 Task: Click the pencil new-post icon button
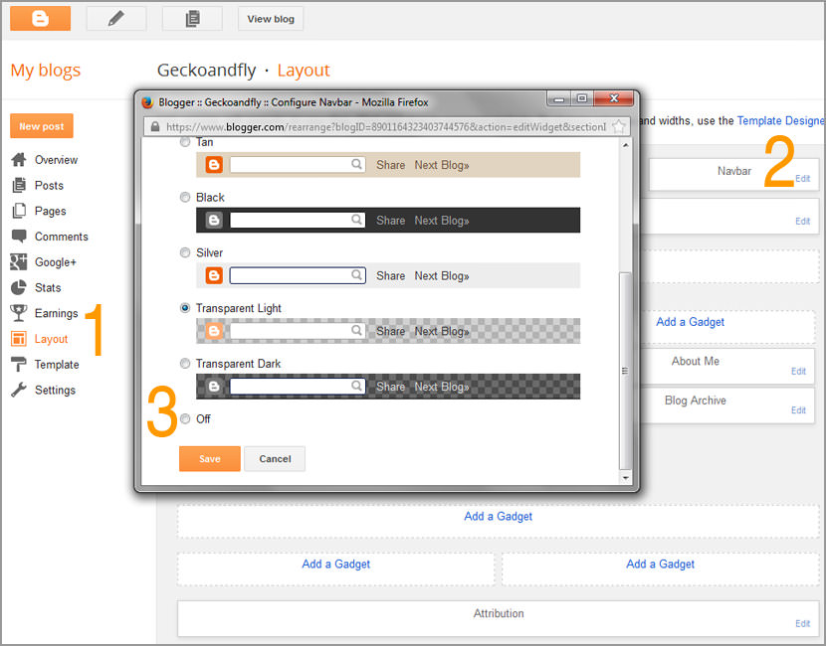point(115,19)
